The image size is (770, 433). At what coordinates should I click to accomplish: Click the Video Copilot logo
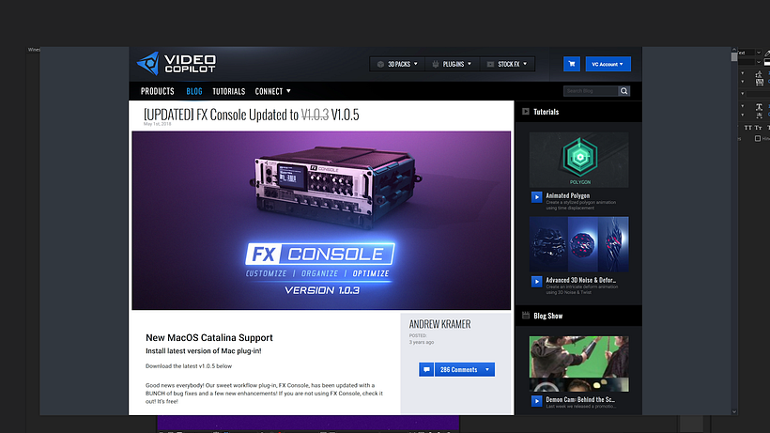[x=177, y=64]
